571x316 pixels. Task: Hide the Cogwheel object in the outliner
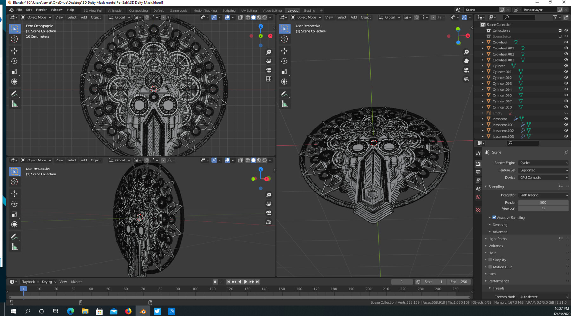[566, 42]
